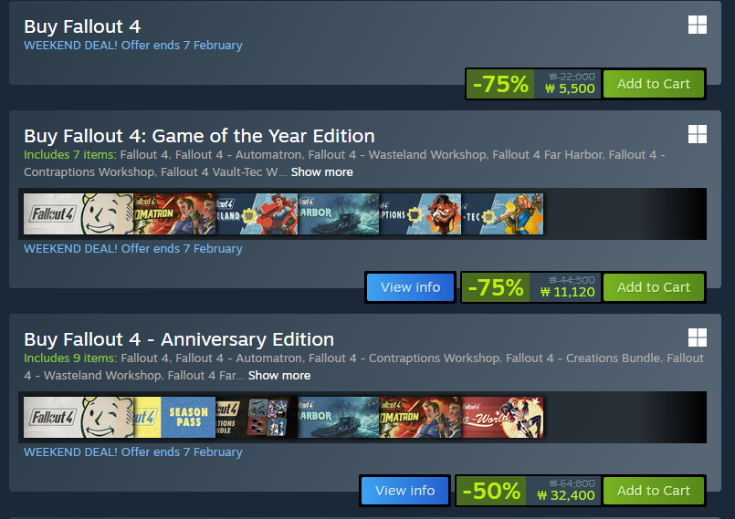Add Anniversary Edition to cart
This screenshot has width=735, height=519.
point(653,491)
